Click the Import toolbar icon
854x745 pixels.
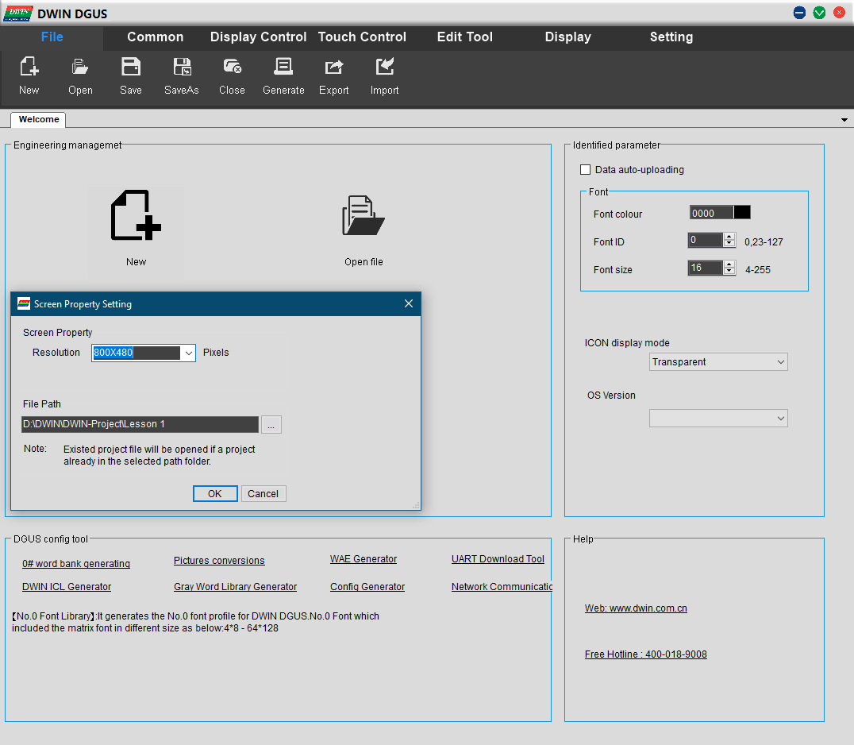pyautogui.click(x=384, y=67)
